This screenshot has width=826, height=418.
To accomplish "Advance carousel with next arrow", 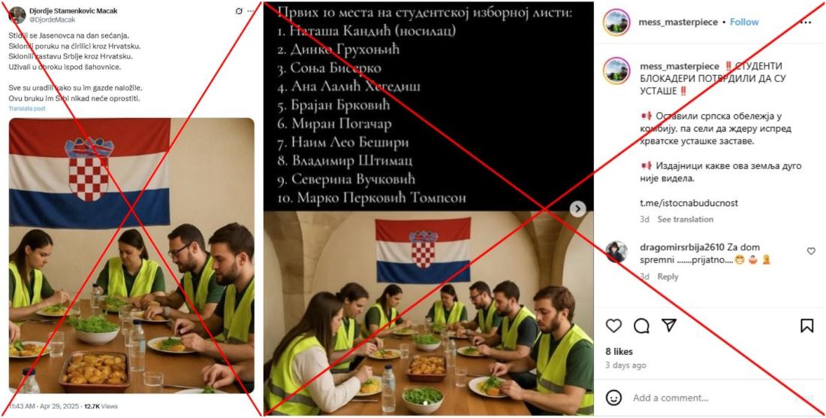I will 577,209.
